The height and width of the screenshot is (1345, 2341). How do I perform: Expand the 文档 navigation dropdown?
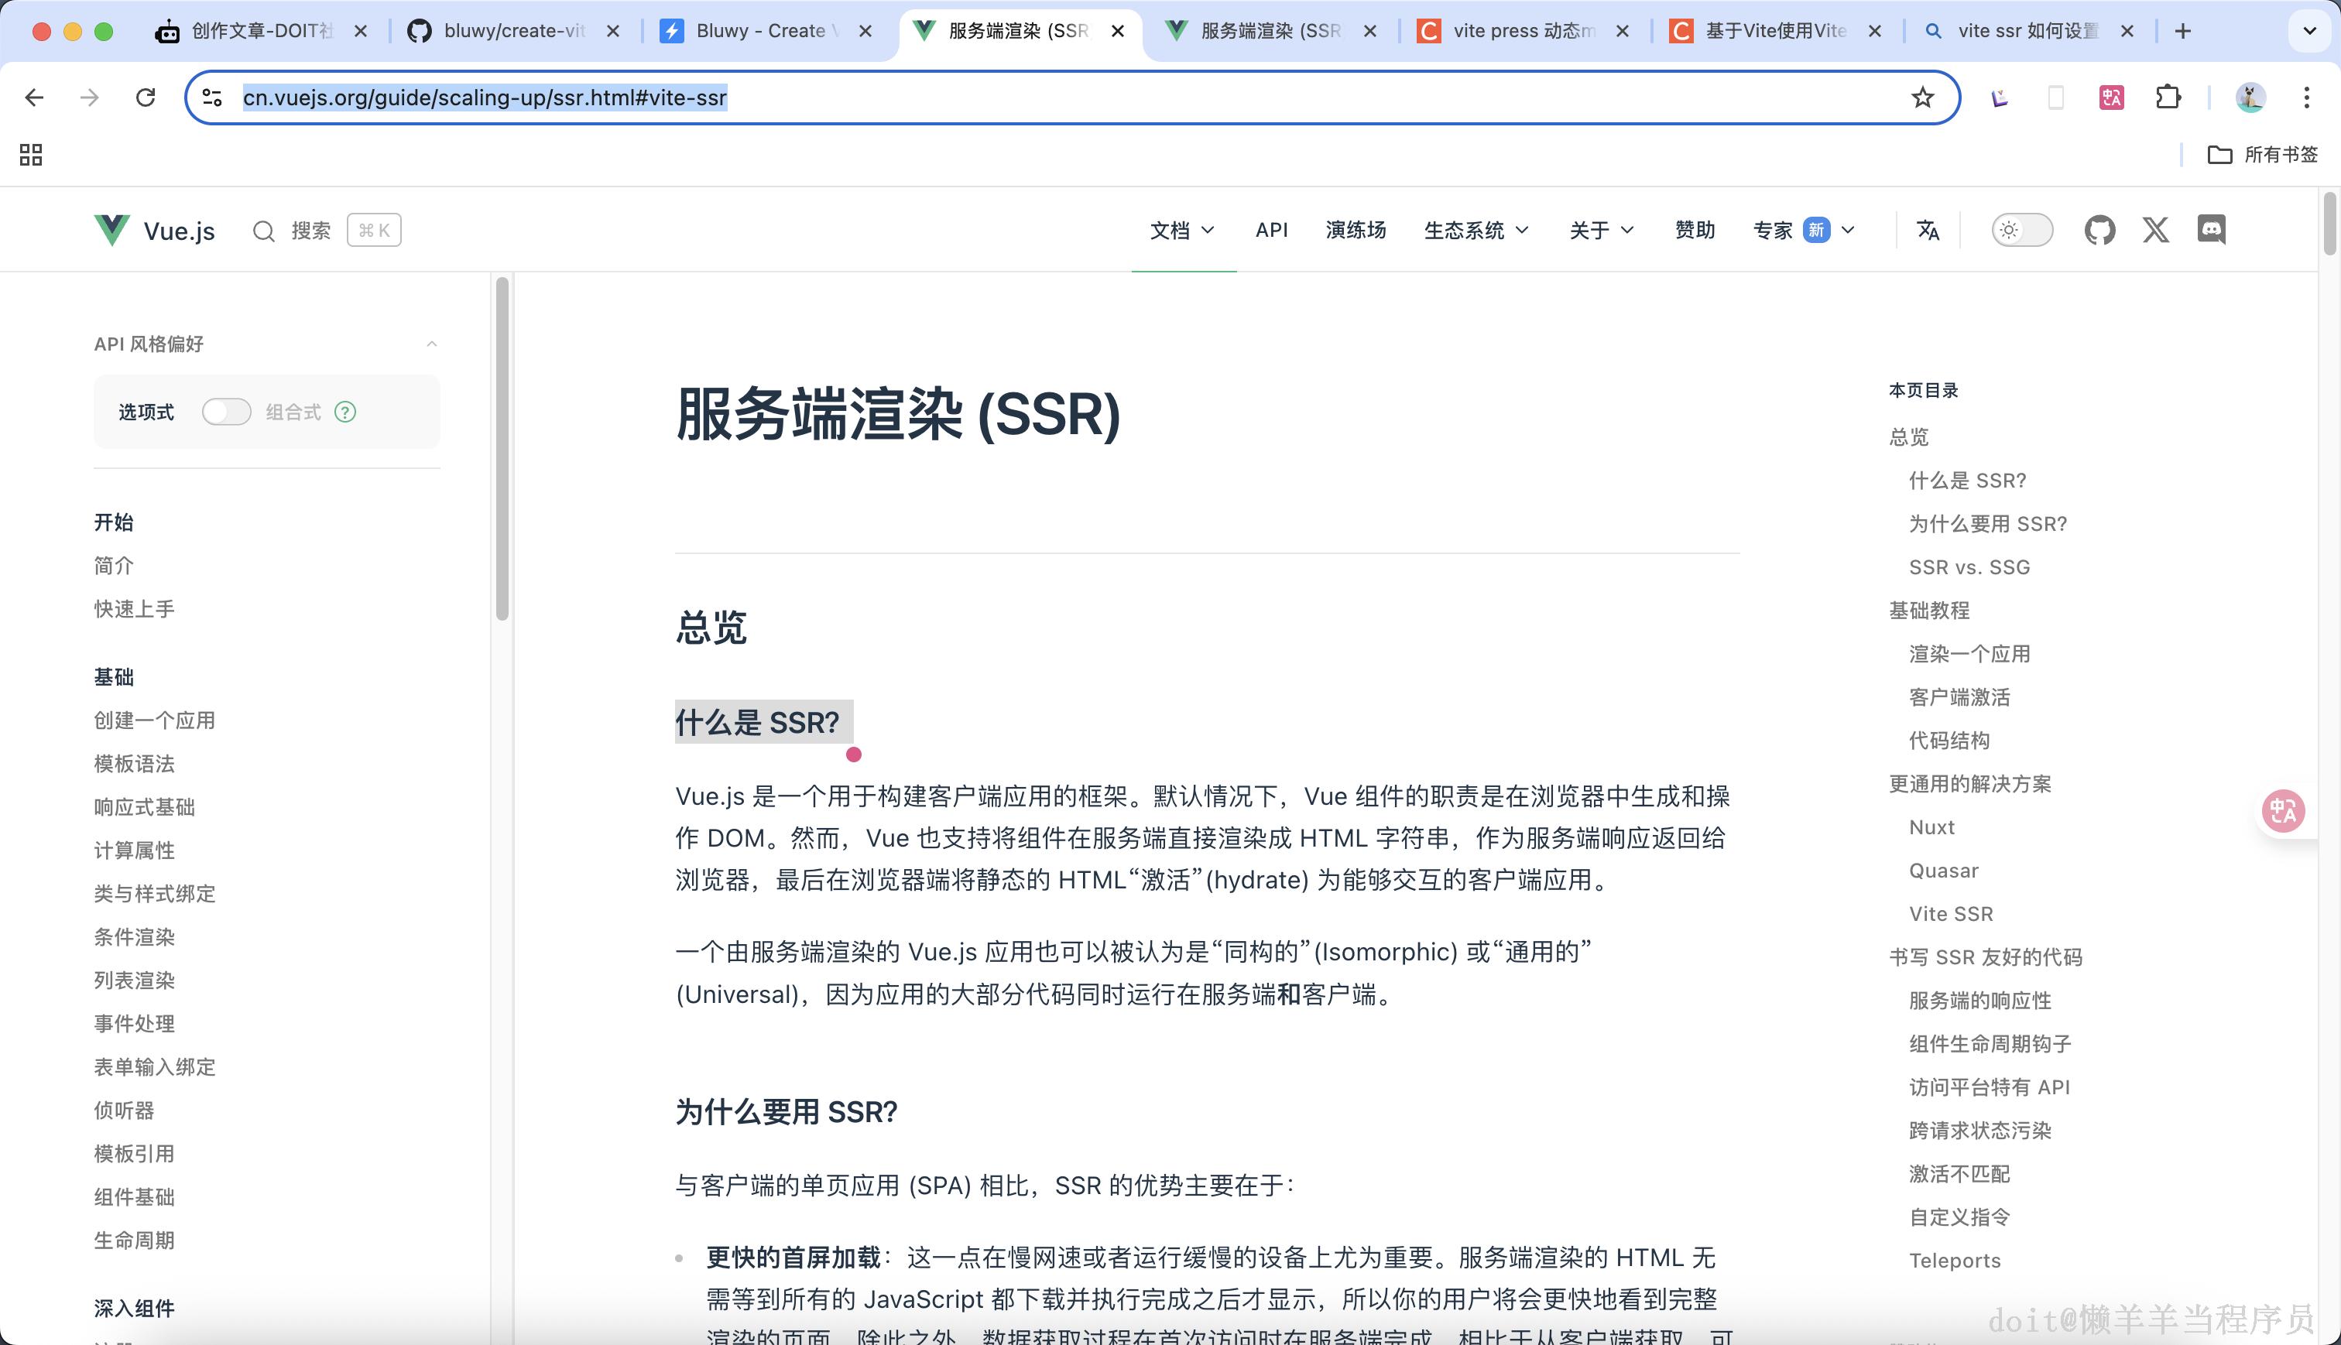[x=1184, y=230]
